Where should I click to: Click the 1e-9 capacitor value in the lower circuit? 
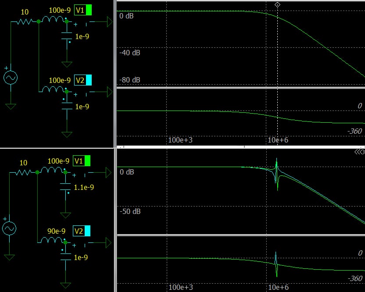(x=81, y=257)
